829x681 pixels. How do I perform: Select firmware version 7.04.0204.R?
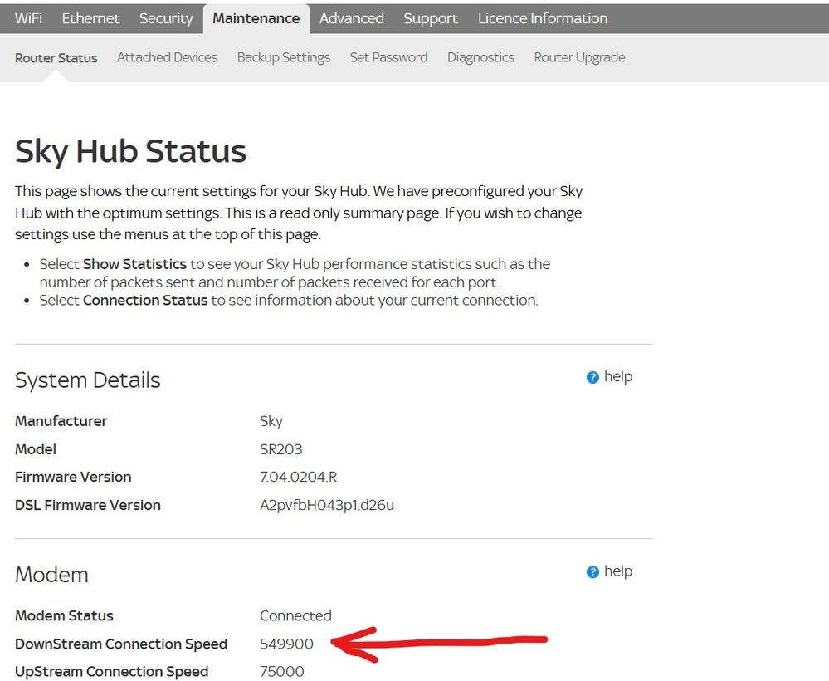(298, 477)
